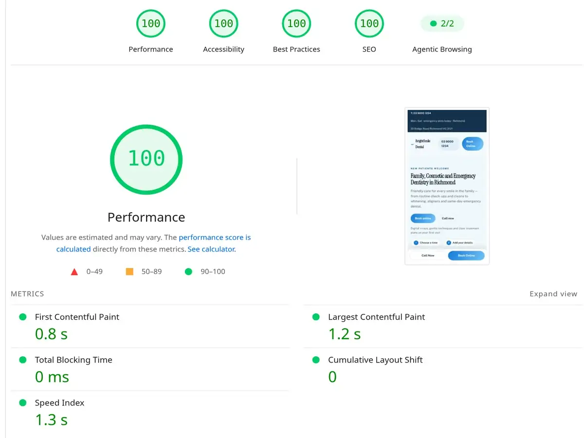Click the First Contentful Paint green status dot
The height and width of the screenshot is (438, 584).
22,317
